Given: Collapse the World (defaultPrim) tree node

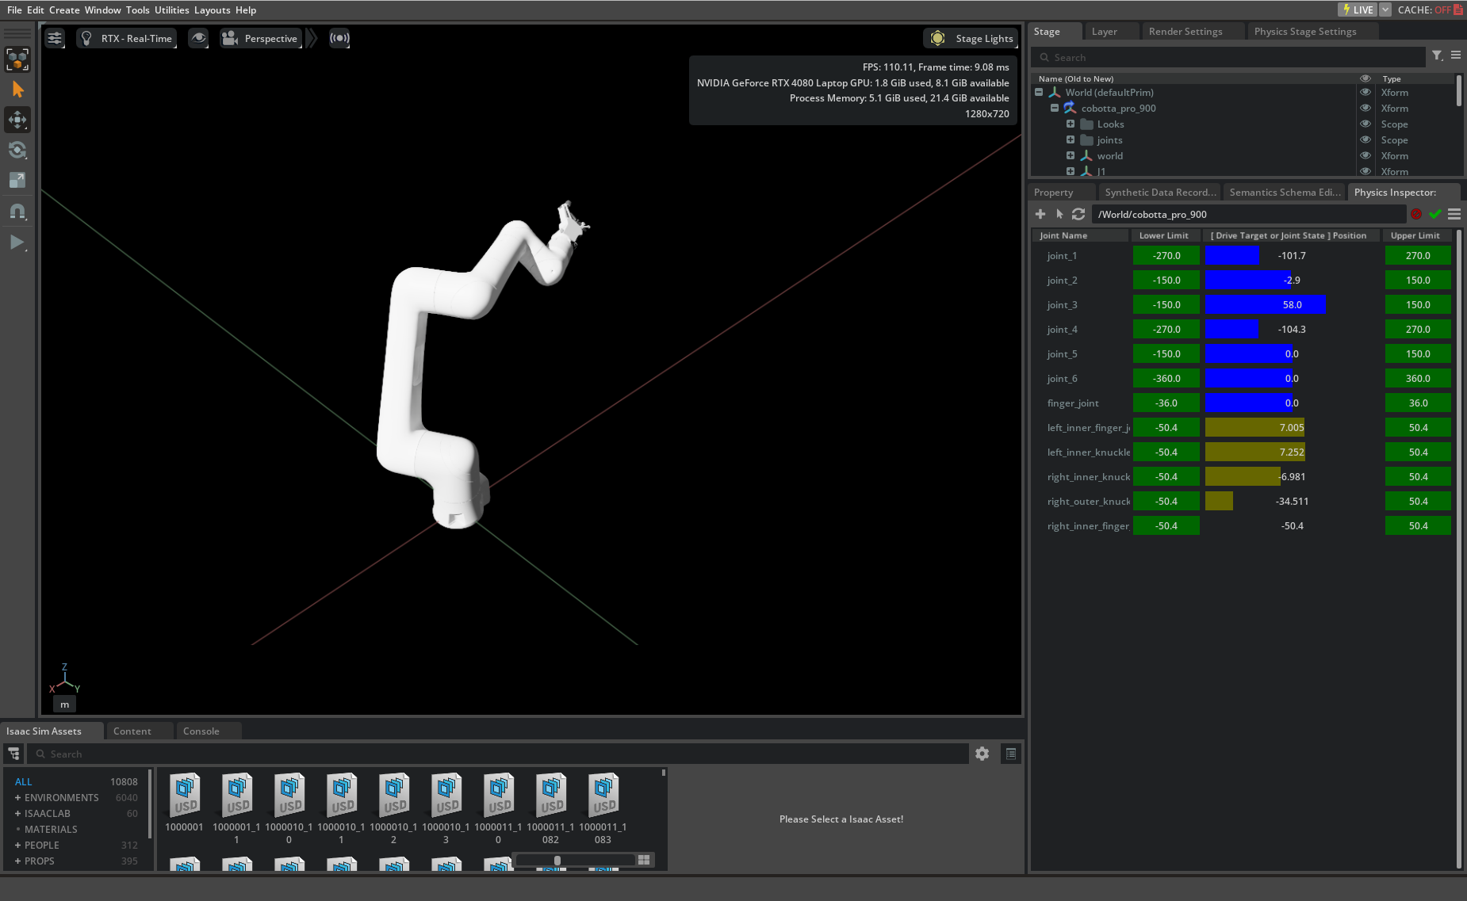Looking at the screenshot, I should (1039, 92).
